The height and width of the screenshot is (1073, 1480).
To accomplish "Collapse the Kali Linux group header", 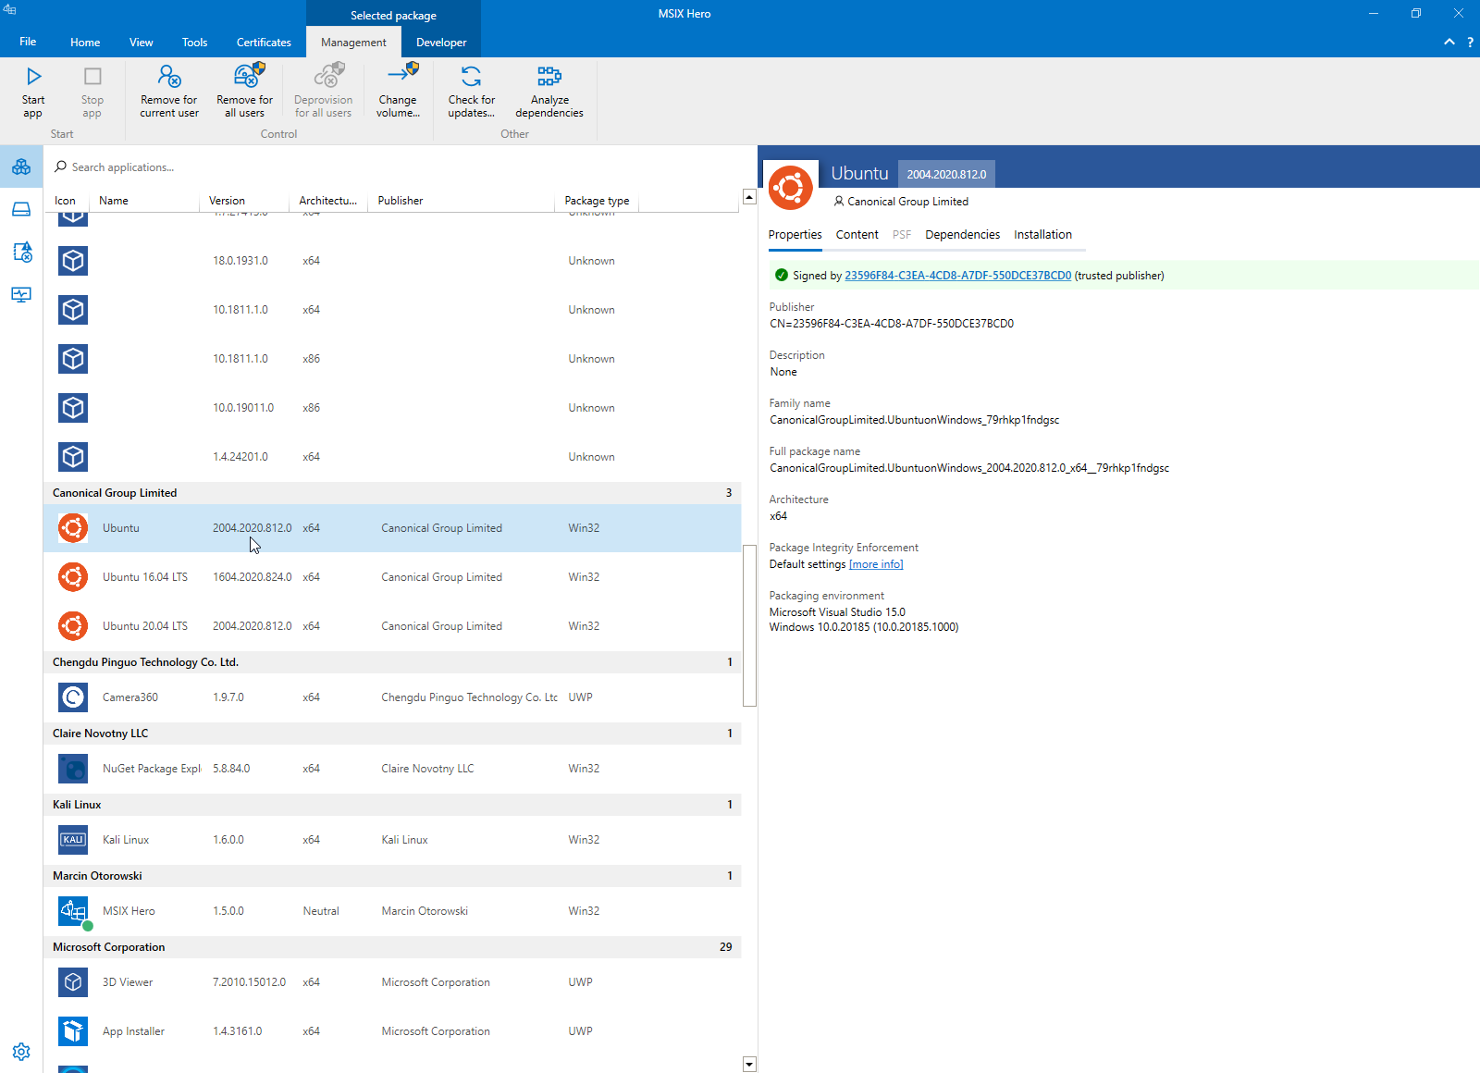I will pos(392,805).
